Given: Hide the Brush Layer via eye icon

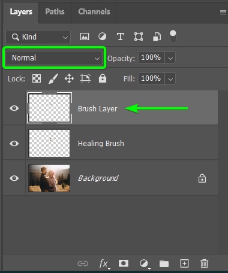Looking at the screenshot, I should (x=14, y=108).
